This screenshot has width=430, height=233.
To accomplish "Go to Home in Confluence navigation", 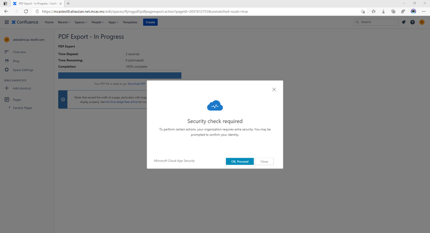I will 49,22.
